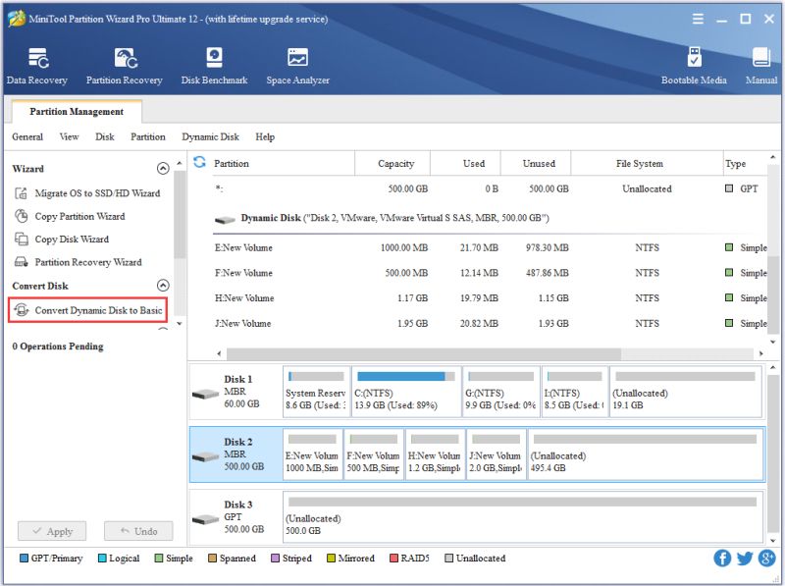Open the Twitter page icon
Image resolution: width=785 pixels, height=586 pixels.
click(746, 558)
